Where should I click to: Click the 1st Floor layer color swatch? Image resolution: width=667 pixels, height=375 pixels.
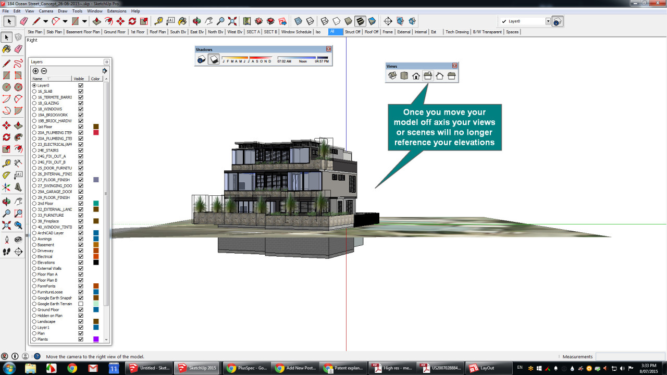point(96,127)
